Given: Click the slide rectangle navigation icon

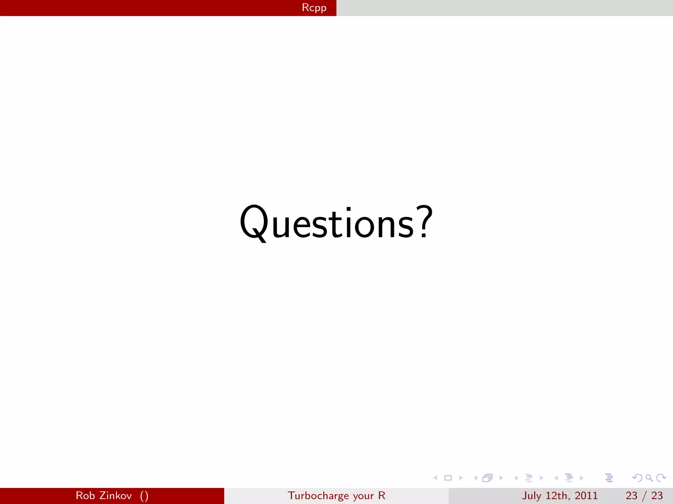Looking at the screenshot, I should [x=448, y=478].
